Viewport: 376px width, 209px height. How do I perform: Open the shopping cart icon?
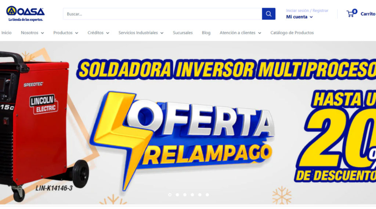point(351,13)
